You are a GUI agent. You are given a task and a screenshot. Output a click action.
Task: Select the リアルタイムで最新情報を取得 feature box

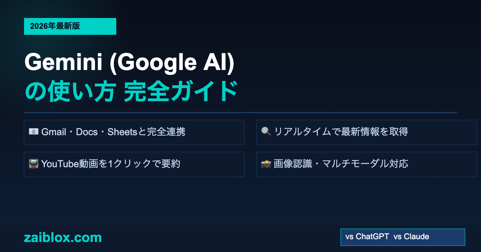point(367,132)
